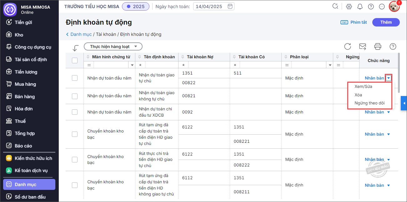Expand the Phân loại column filter dropdown
The image size is (407, 202).
pyautogui.click(x=329, y=65)
